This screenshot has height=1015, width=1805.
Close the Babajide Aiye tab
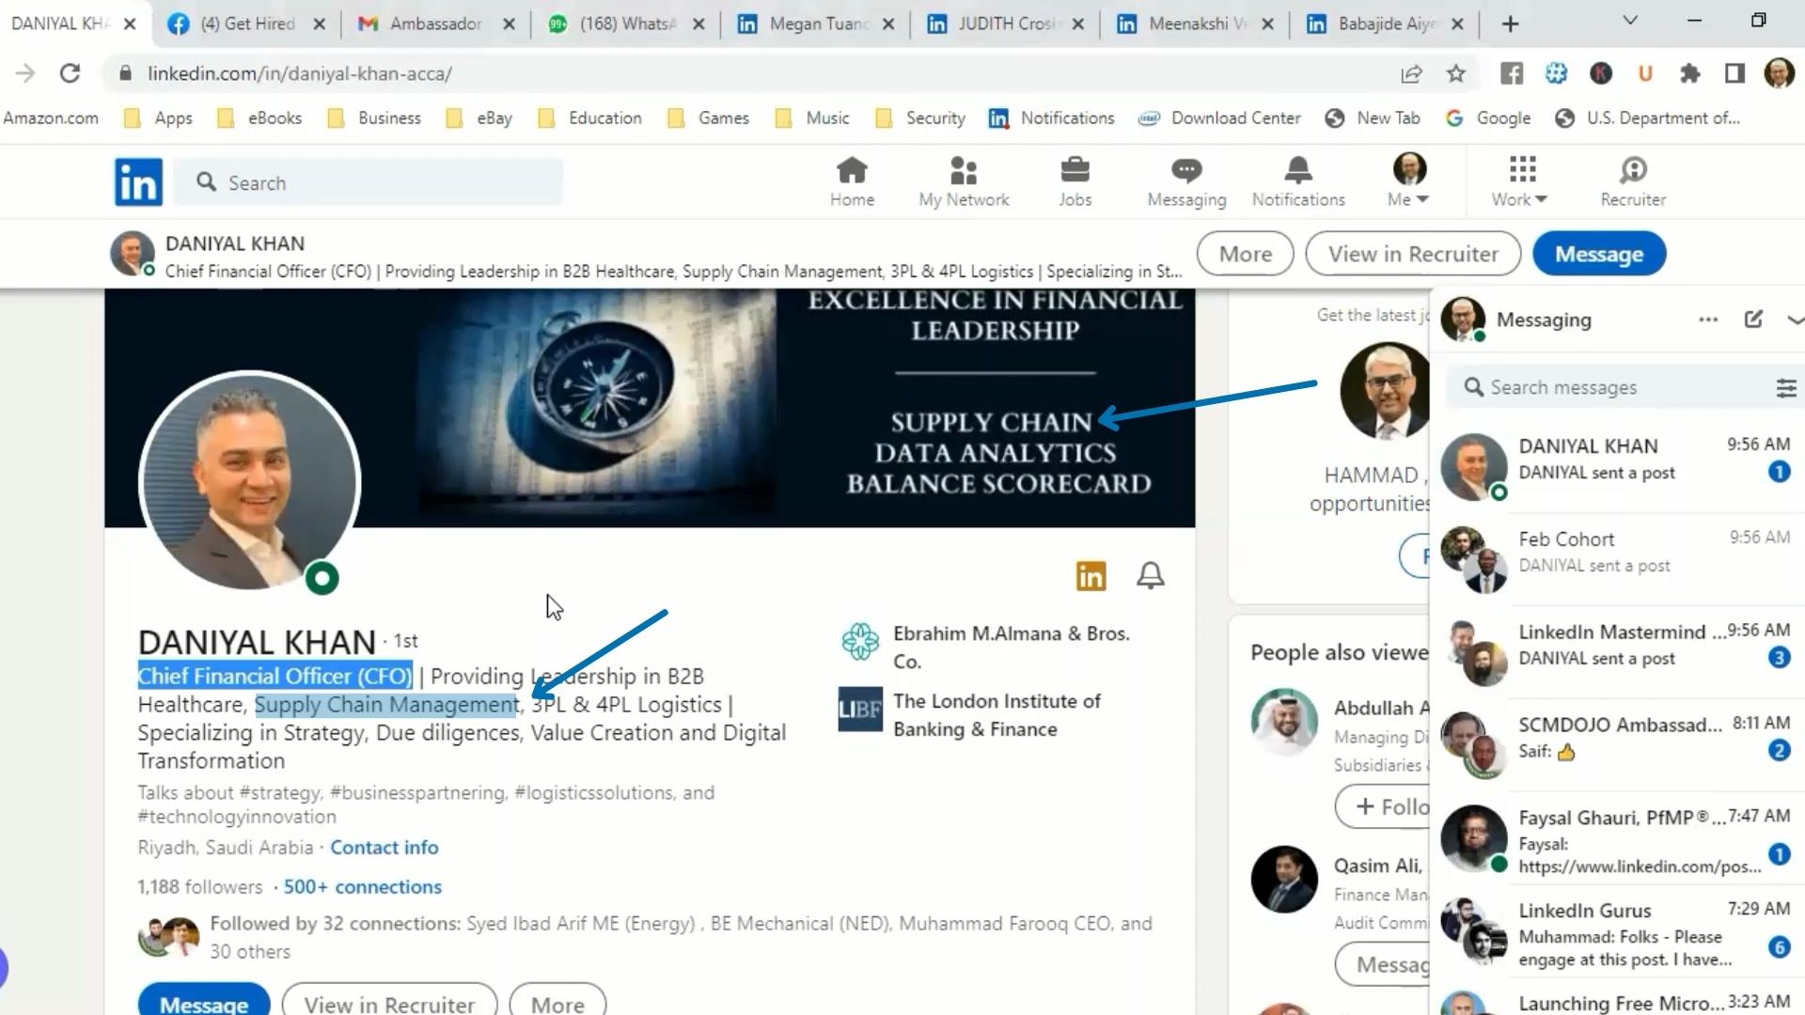pos(1457,24)
